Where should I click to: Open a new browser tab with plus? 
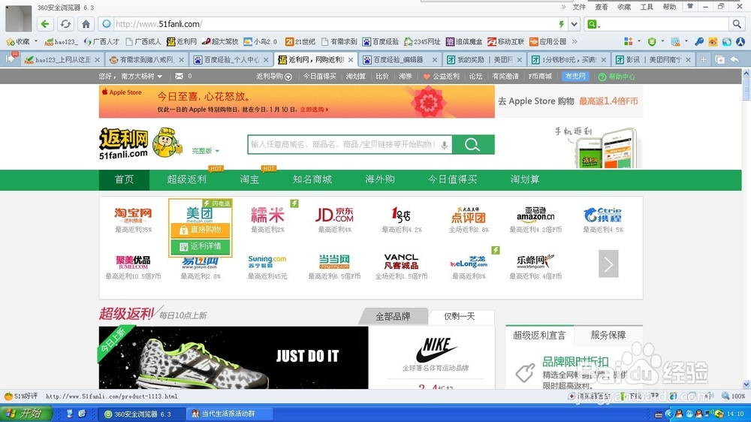703,59
